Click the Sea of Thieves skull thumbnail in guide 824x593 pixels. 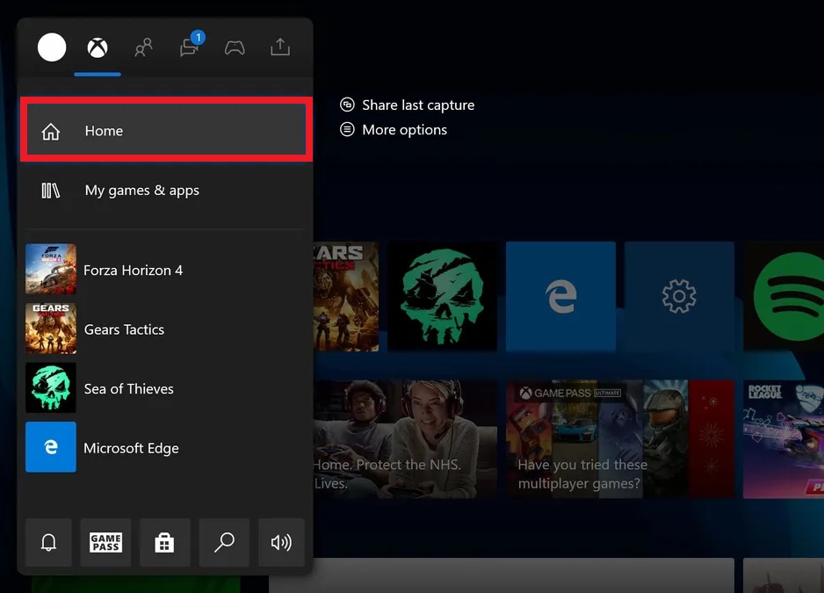[x=51, y=388]
